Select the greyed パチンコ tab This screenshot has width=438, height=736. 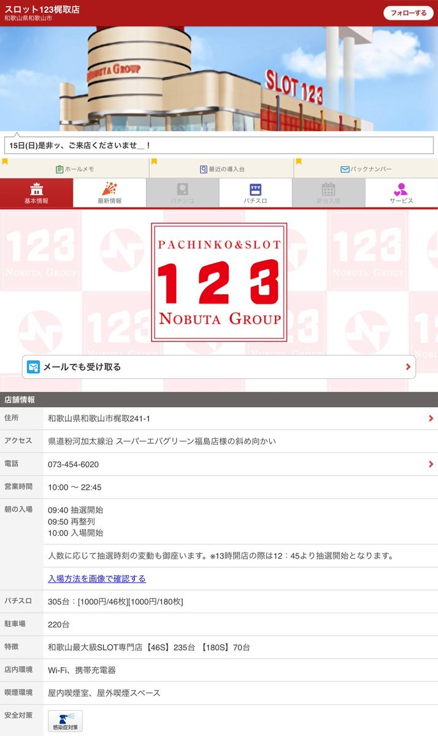(182, 193)
